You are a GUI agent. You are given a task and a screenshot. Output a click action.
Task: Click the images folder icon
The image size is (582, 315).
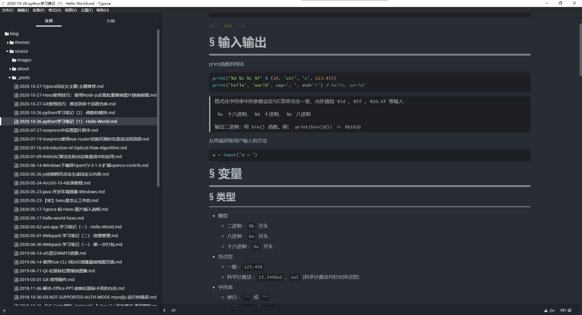(14, 60)
